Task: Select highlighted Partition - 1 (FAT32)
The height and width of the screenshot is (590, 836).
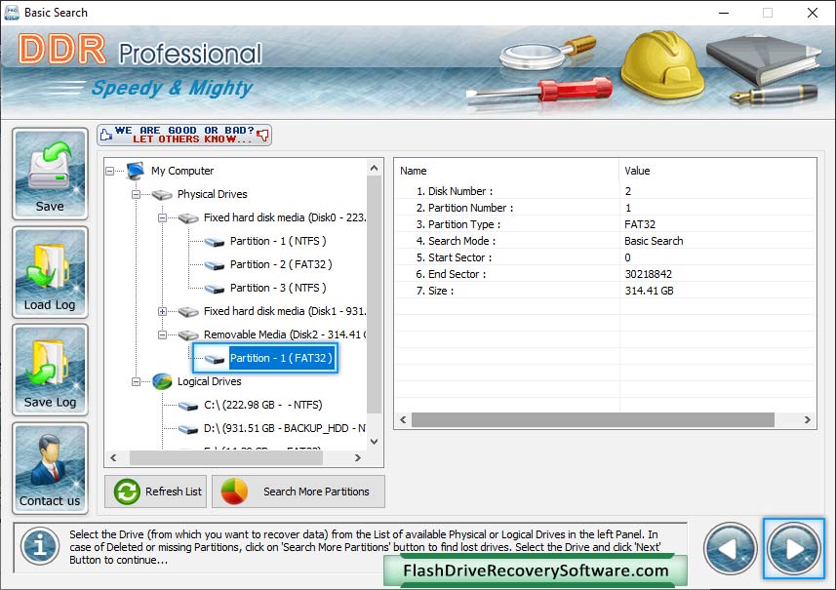Action: (x=281, y=358)
